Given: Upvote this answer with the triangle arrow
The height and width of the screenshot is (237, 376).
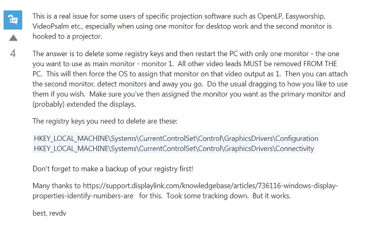Looking at the screenshot, I should tap(13, 38).
